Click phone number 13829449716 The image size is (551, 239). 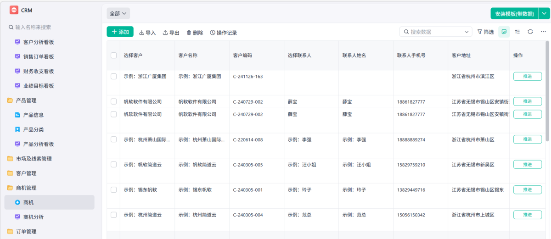point(411,189)
